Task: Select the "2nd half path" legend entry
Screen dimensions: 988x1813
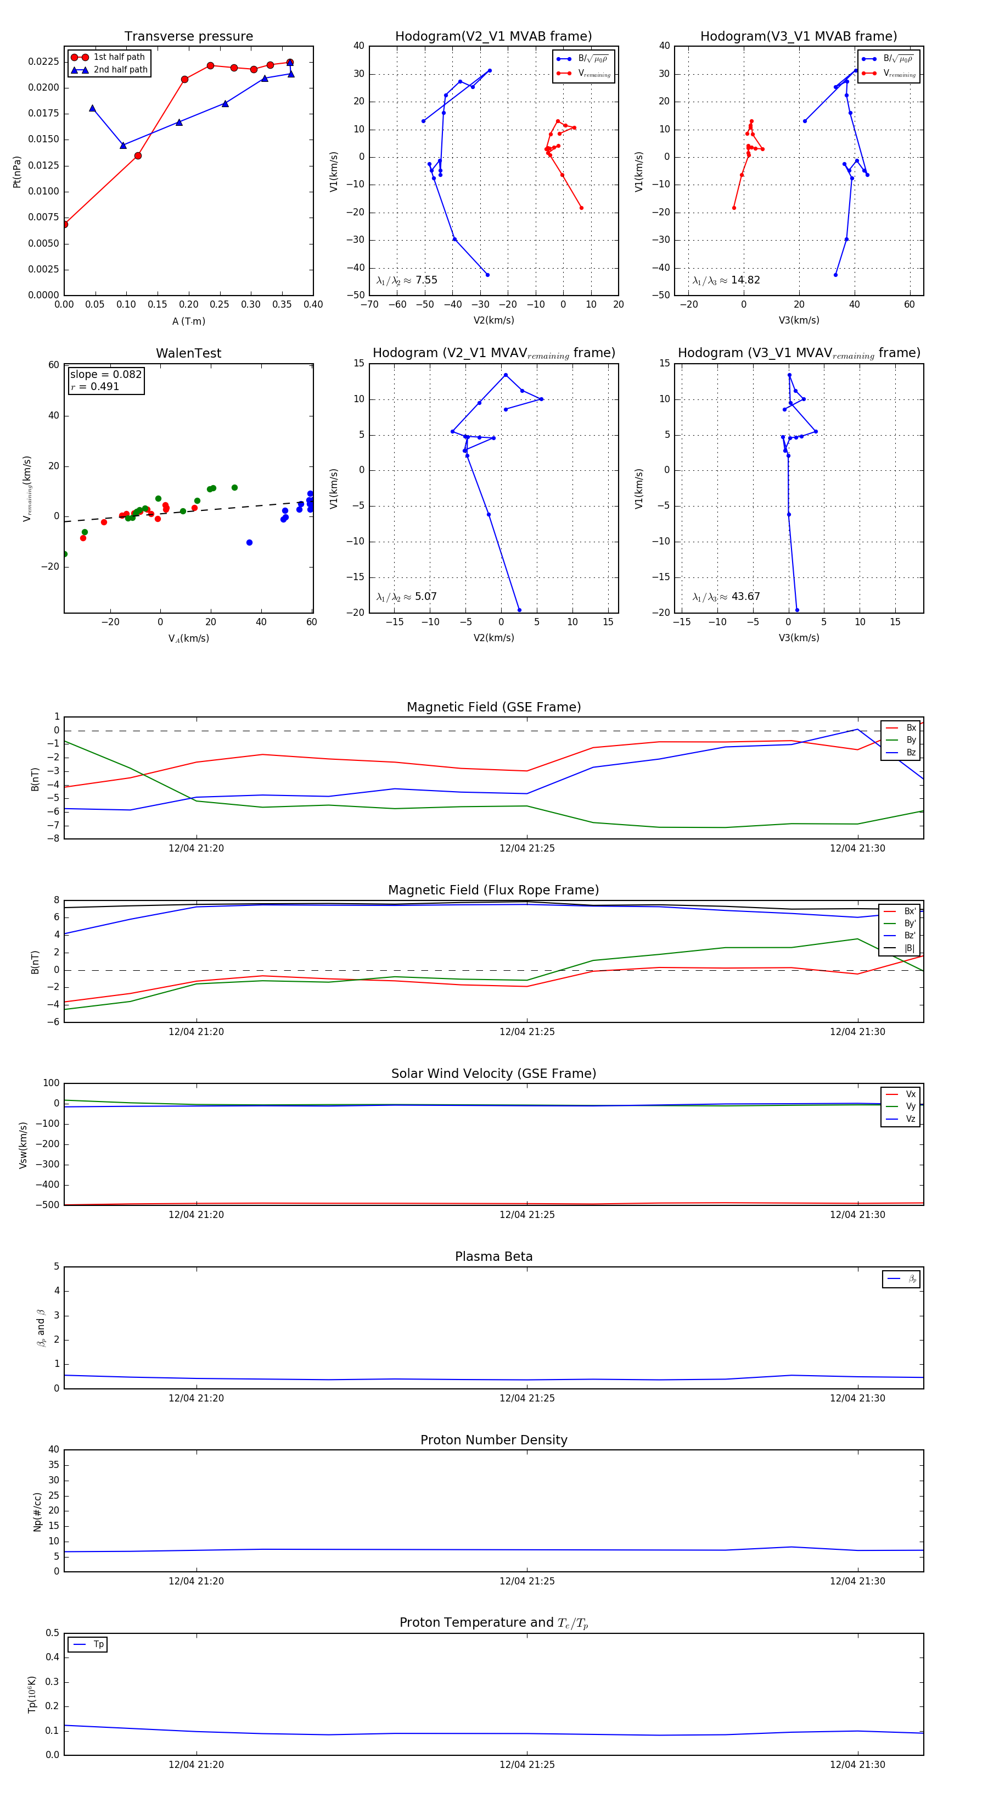Action: point(109,70)
